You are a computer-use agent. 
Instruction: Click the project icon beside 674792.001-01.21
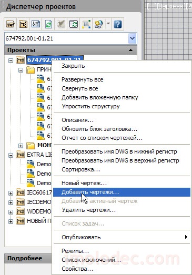coord(21,60)
